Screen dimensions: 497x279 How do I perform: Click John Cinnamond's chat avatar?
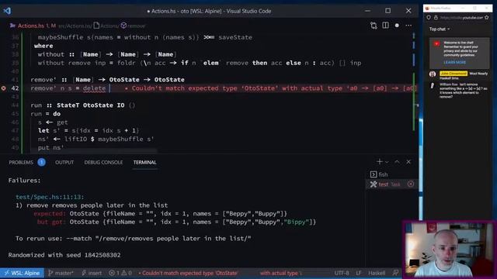click(433, 74)
